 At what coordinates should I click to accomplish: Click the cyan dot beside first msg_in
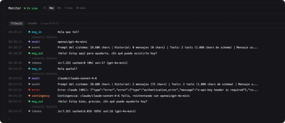29,32
